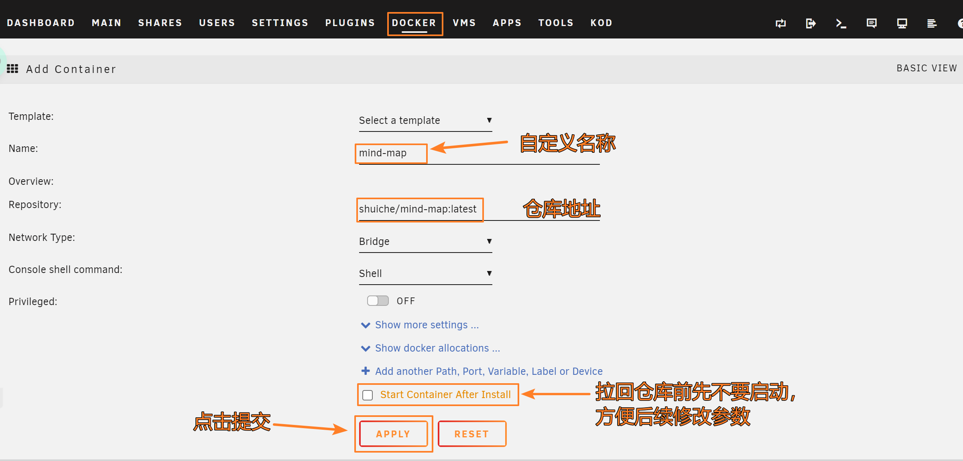Click the Add Container grid icon
This screenshot has height=461, width=963.
[x=12, y=69]
